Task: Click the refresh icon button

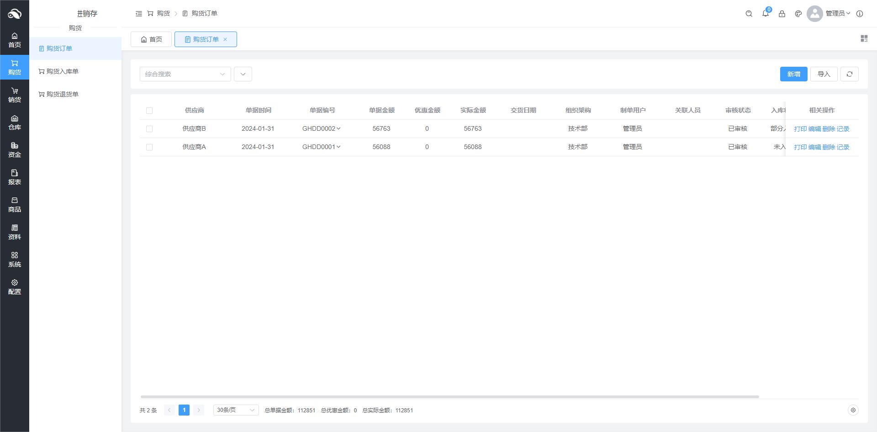Action: click(x=849, y=74)
